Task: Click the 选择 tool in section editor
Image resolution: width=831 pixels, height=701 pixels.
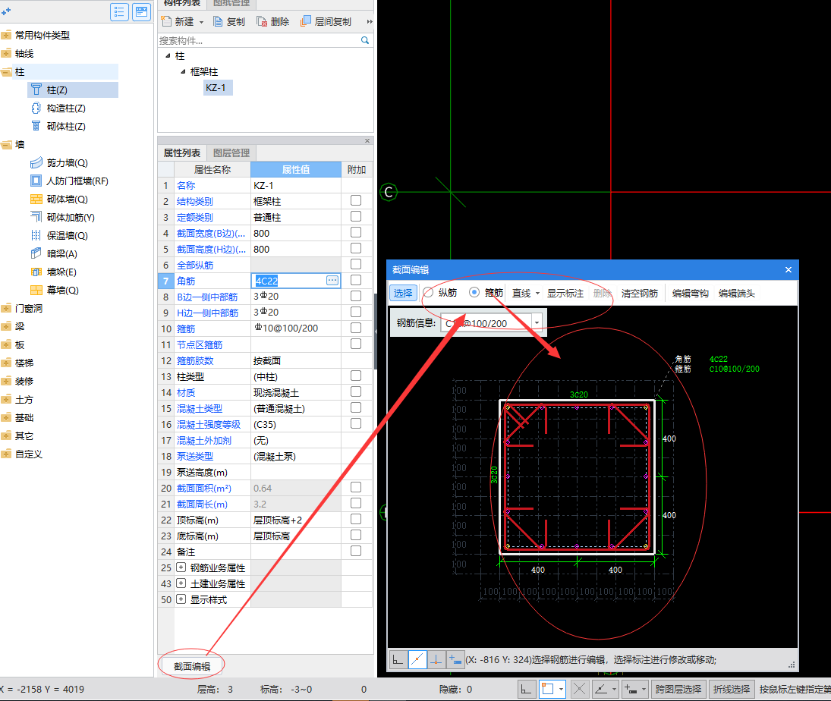Action: click(x=403, y=293)
